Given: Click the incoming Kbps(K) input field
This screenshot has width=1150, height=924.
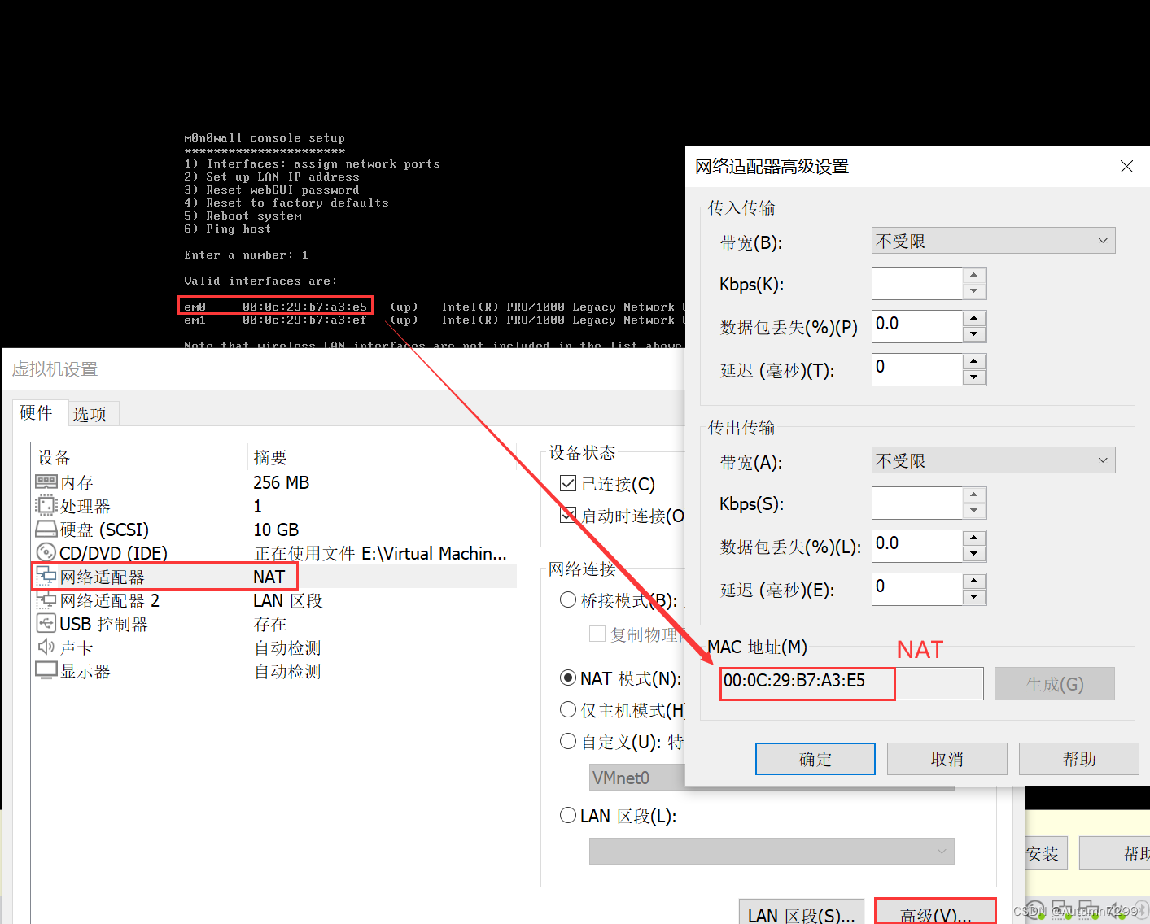Looking at the screenshot, I should (x=917, y=283).
